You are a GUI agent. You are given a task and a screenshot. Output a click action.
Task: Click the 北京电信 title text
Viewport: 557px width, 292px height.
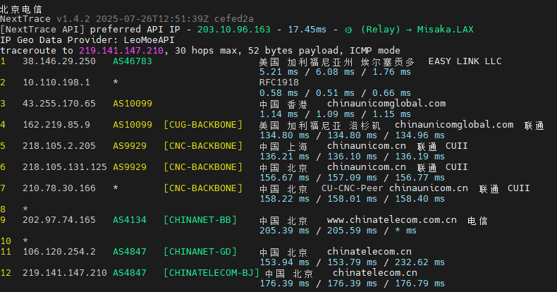click(x=21, y=9)
